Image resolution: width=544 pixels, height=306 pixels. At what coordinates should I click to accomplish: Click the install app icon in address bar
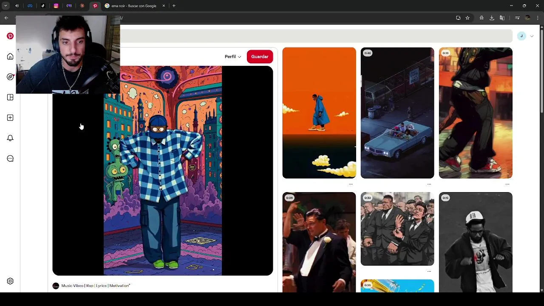(458, 18)
